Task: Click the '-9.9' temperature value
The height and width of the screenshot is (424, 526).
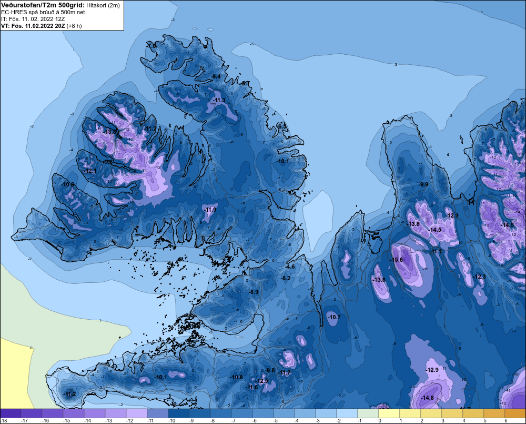Action: pos(423,184)
